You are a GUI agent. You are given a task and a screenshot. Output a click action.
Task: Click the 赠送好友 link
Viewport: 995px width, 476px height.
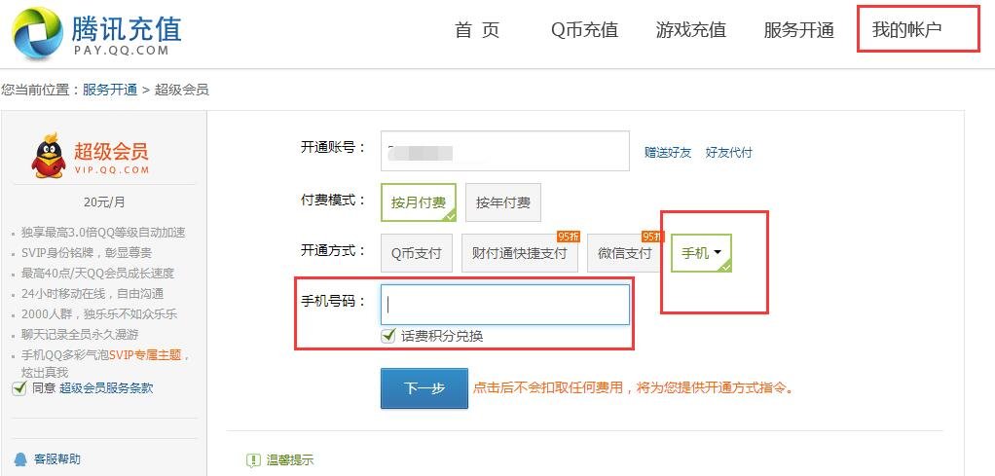[x=668, y=152]
